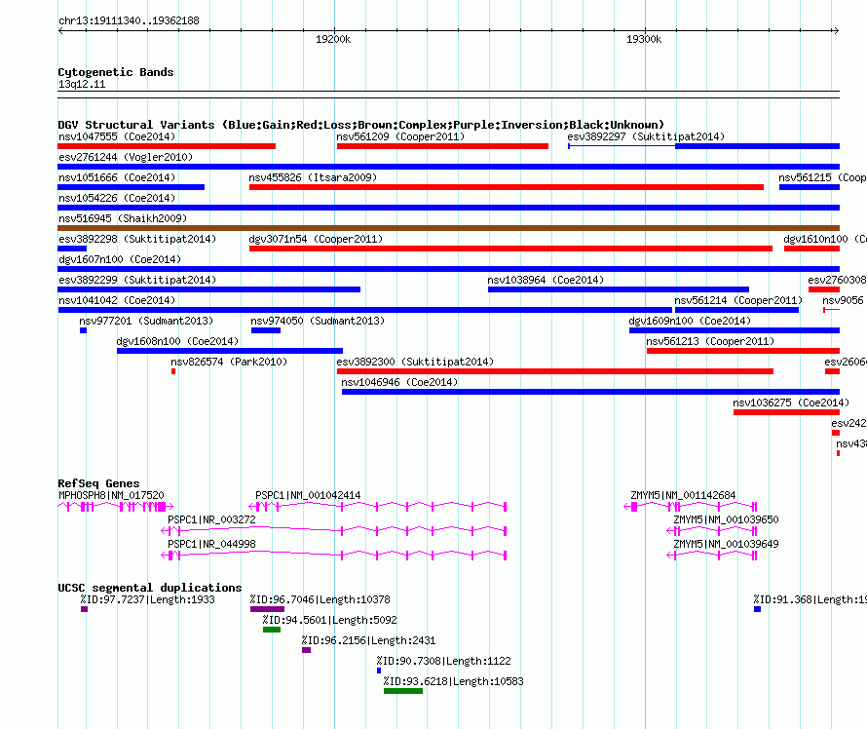Click the red esv2760308 variant bar
This screenshot has height=729, width=867.
[x=824, y=289]
